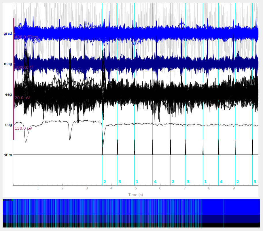Select the eog channel label
This screenshot has height=231, width=263.
[x=9, y=125]
